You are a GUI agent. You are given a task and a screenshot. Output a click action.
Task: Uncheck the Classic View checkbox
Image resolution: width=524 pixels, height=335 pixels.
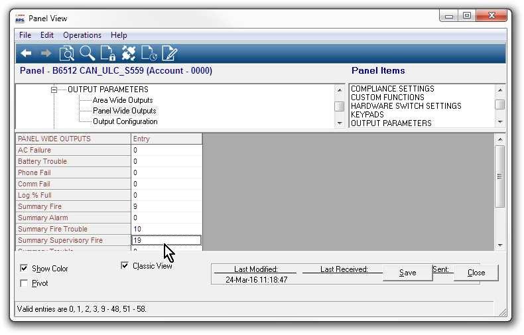click(x=125, y=265)
